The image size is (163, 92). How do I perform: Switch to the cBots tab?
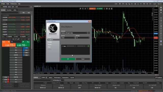pyautogui.click(x=15, y=10)
